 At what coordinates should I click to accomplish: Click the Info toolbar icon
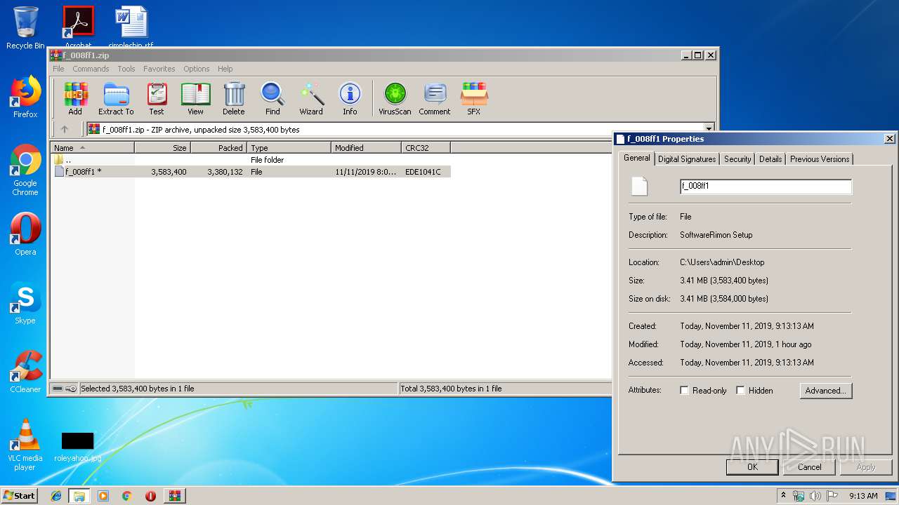click(x=350, y=98)
